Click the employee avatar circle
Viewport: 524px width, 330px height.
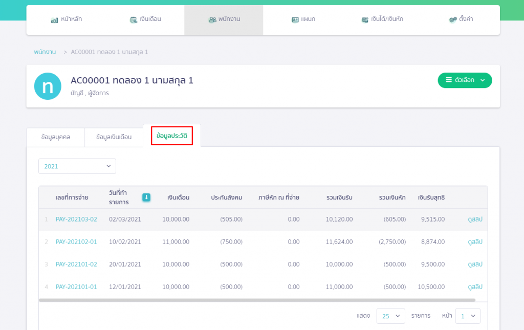pyautogui.click(x=48, y=86)
